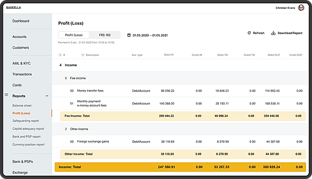Open Dashboard in the sidebar
The height and width of the screenshot is (179, 312).
21,21
